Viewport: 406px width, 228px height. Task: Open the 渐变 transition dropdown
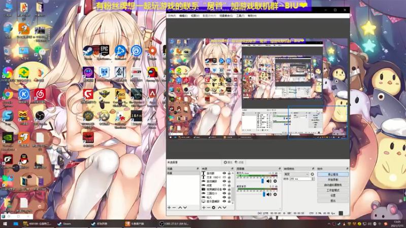tap(296, 174)
